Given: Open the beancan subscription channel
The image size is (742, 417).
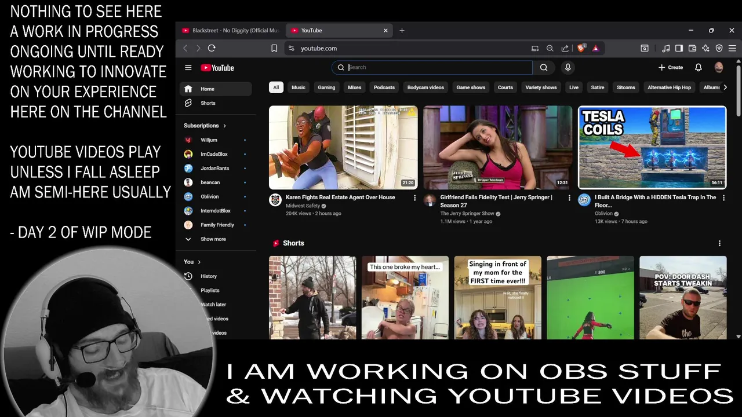Looking at the screenshot, I should click(x=216, y=182).
